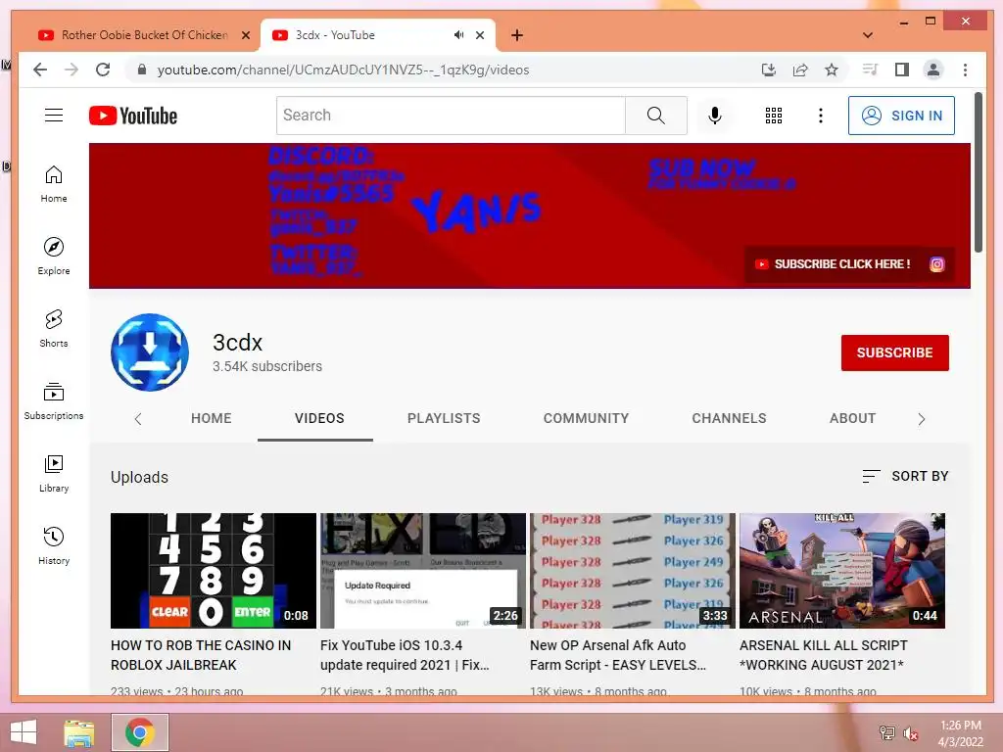This screenshot has height=752, width=1003.
Task: Play the ARSENAL thumbnail video
Action: point(842,571)
